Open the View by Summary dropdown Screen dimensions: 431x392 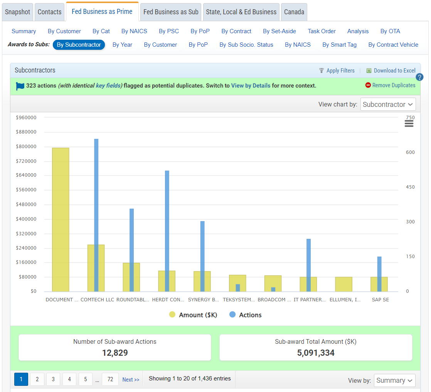coord(394,380)
